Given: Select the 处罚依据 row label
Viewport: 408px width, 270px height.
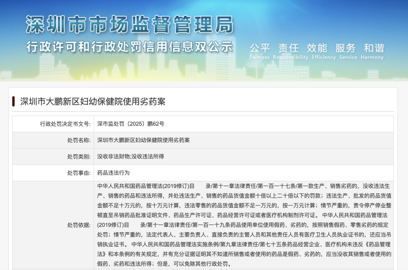Looking at the screenshot, I should point(79,225).
